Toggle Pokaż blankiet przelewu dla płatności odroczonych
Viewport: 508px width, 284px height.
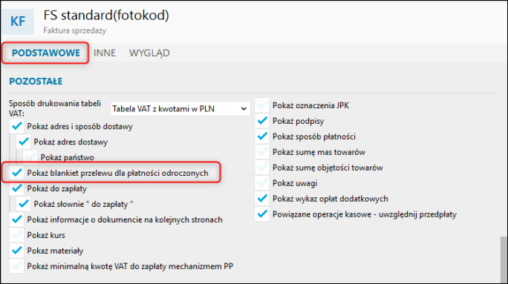tap(17, 173)
